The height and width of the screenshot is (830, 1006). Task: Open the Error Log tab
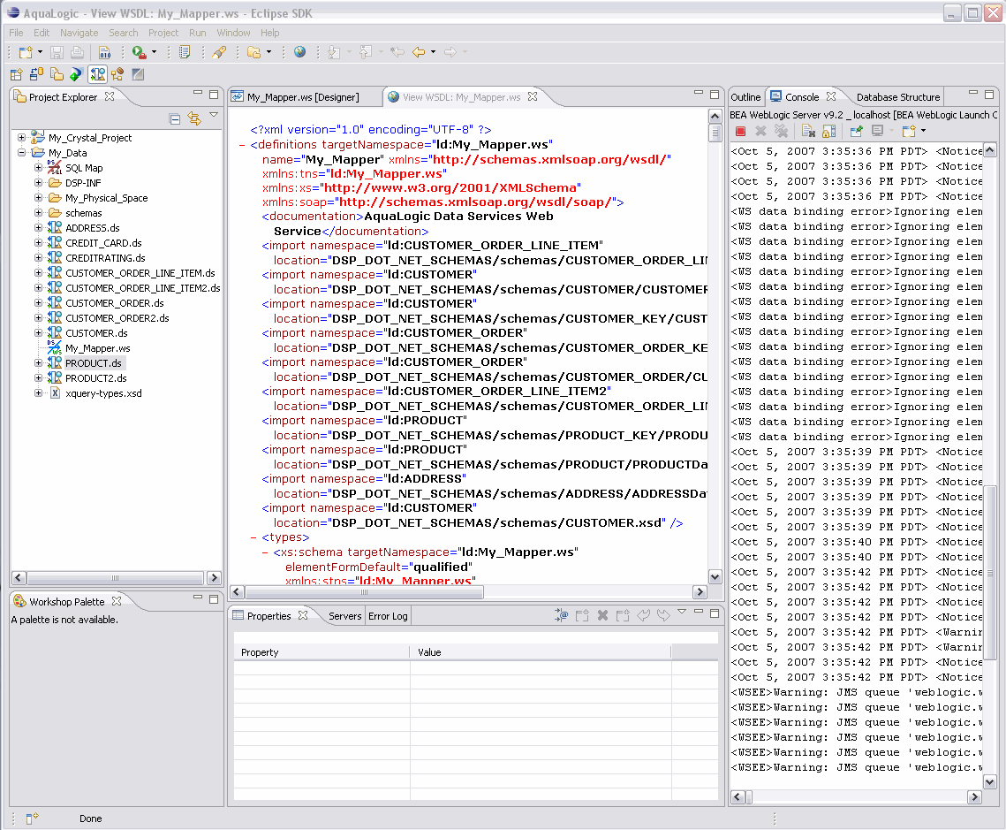point(388,616)
